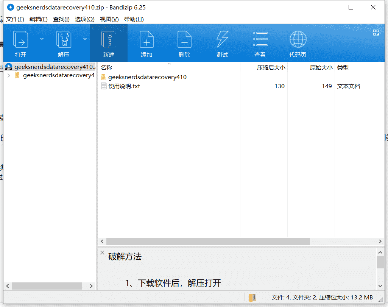Click the original size value 149

[x=327, y=86]
